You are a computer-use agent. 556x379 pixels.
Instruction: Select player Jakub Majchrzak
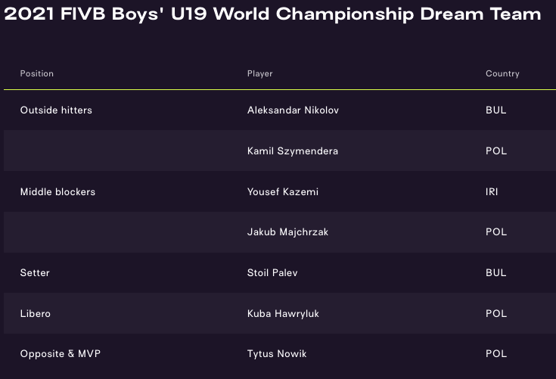coord(289,232)
